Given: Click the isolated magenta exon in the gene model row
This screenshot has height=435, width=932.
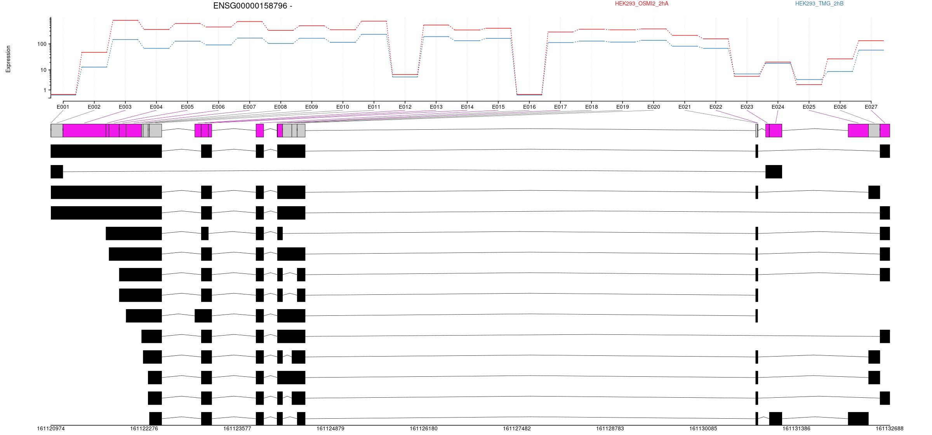Looking at the screenshot, I should 260,130.
